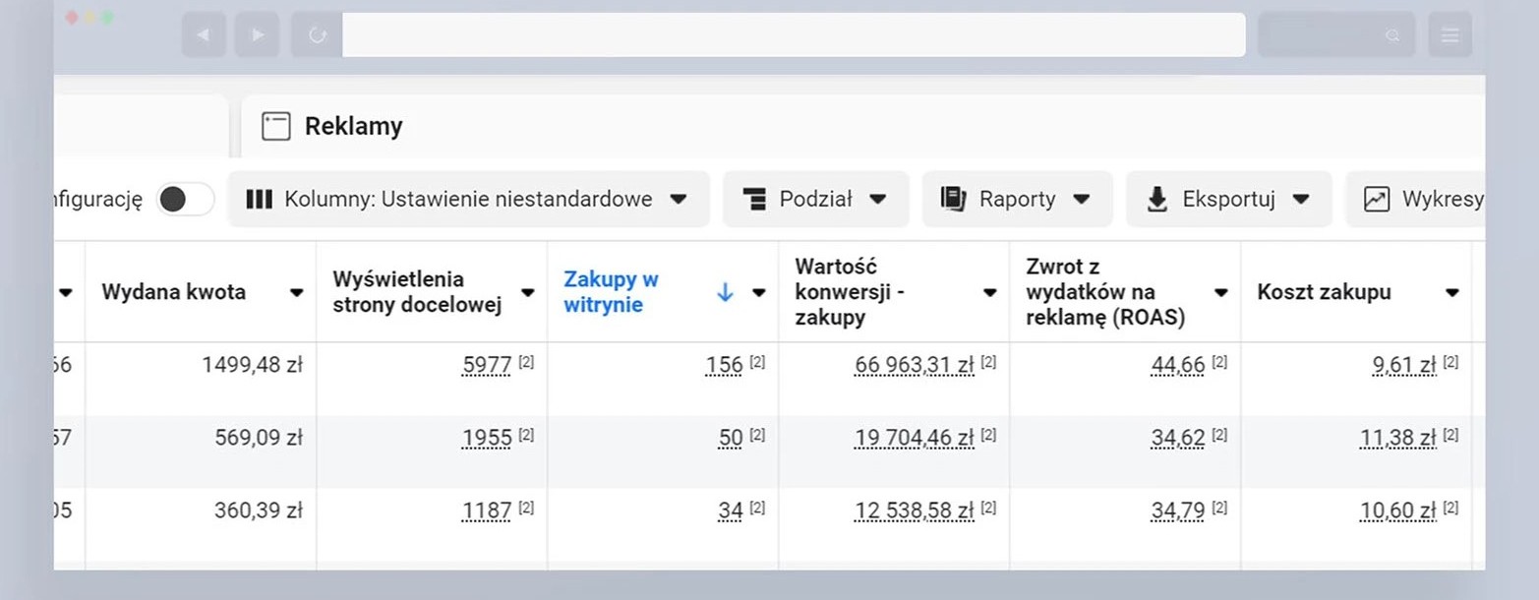Image resolution: width=1539 pixels, height=600 pixels.
Task: Click the Podział breakdown icon
Action: 754,199
